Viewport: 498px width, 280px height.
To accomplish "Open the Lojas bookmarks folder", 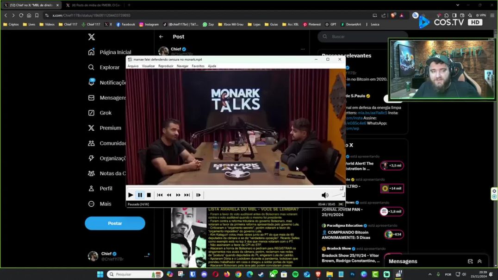I will (254, 24).
